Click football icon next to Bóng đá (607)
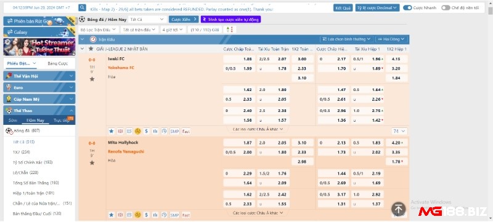Viewport: 493px width, 222px height. click(x=9, y=131)
